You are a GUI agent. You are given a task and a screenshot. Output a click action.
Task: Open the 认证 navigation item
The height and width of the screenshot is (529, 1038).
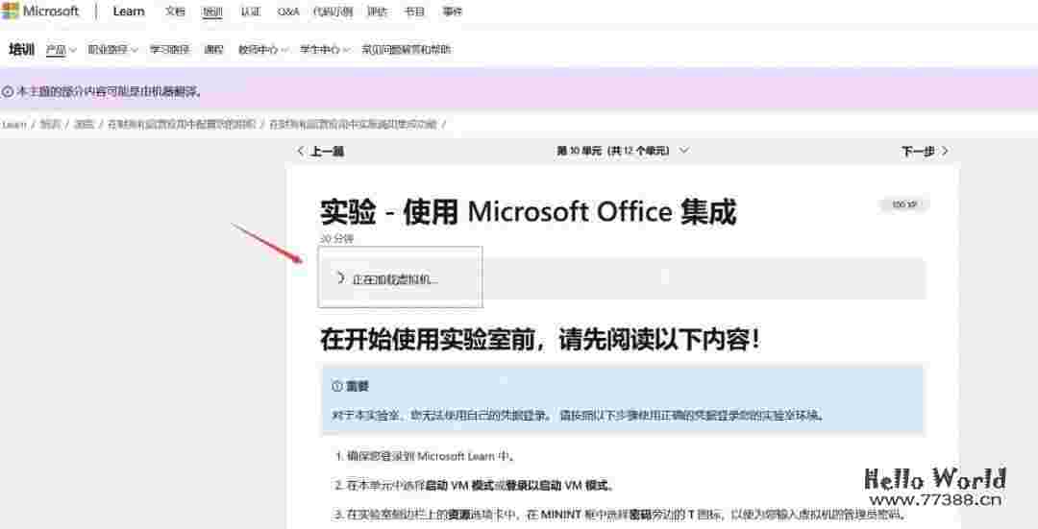tap(250, 12)
